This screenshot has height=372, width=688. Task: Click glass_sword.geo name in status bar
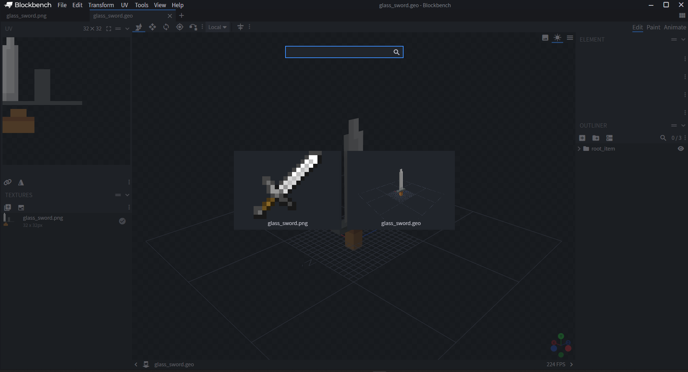click(174, 364)
